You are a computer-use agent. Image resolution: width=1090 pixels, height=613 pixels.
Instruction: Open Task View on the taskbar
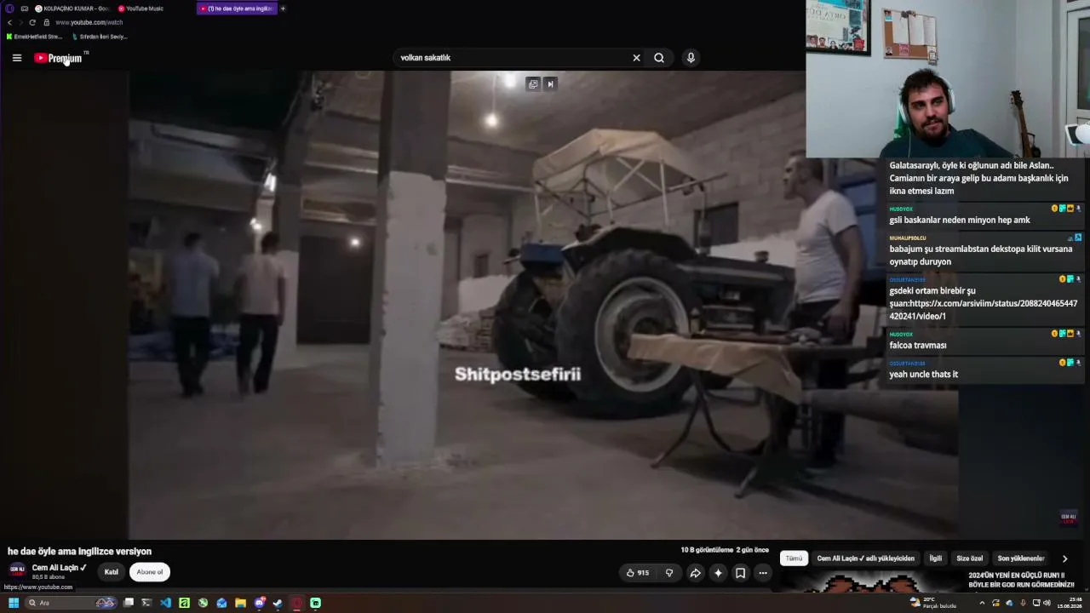(x=129, y=603)
